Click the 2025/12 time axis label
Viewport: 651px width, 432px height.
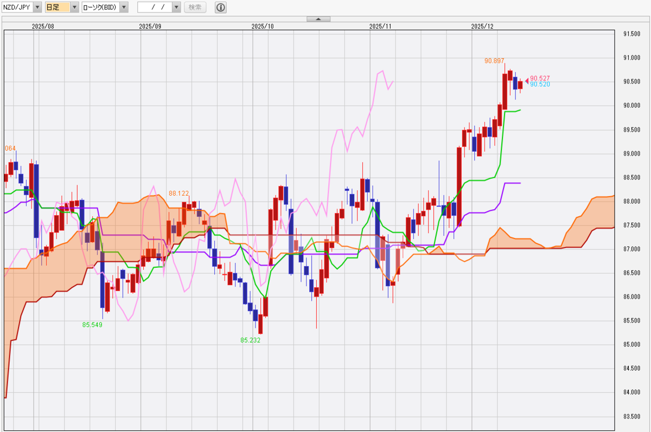tap(482, 26)
